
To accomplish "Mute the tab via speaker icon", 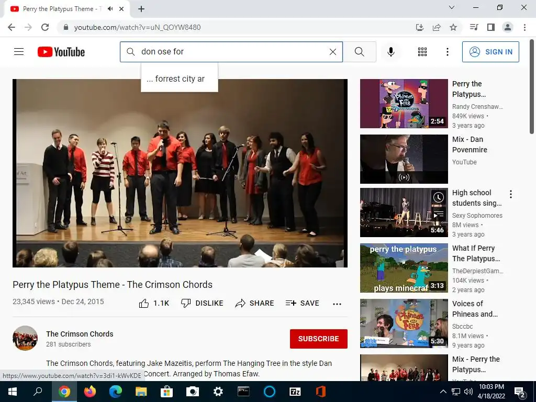I will (x=110, y=9).
